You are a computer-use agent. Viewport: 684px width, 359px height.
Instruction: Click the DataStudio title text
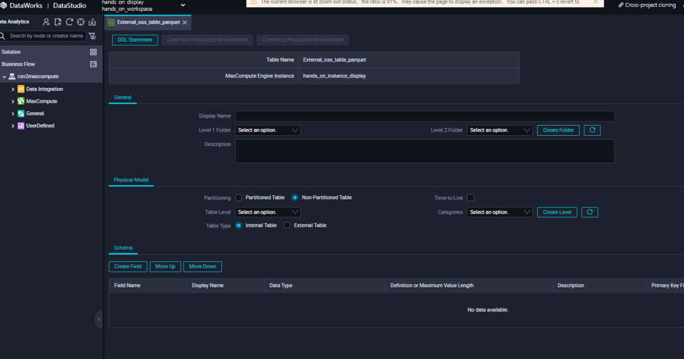70,6
